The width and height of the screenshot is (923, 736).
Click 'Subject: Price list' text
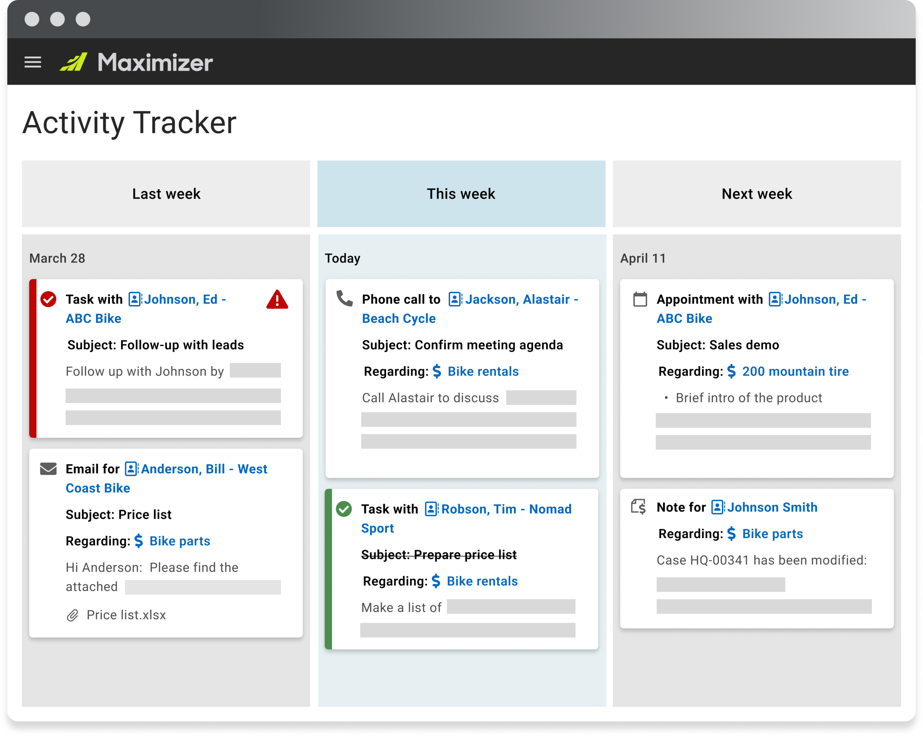[119, 514]
